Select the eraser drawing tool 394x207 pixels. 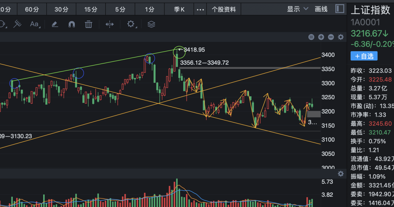pos(55,24)
